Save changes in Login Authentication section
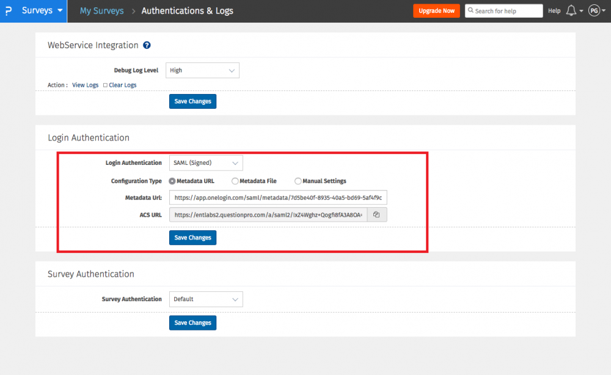The height and width of the screenshot is (375, 611). coord(192,238)
